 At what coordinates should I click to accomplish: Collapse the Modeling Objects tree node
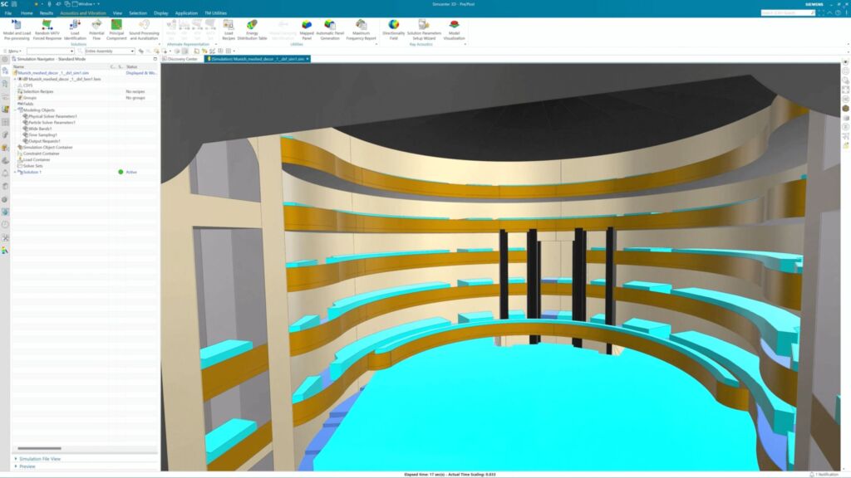[16, 110]
